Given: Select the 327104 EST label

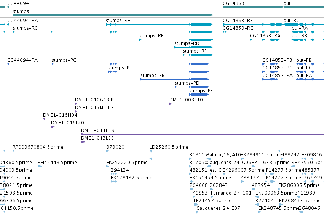Looking at the screenshot, I should [265, 201].
